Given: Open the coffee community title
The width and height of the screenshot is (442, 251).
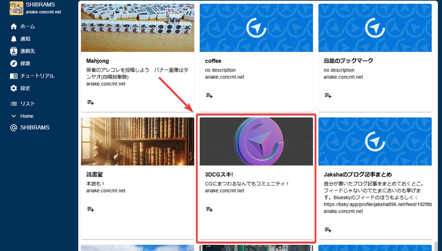Looking at the screenshot, I should click(213, 61).
